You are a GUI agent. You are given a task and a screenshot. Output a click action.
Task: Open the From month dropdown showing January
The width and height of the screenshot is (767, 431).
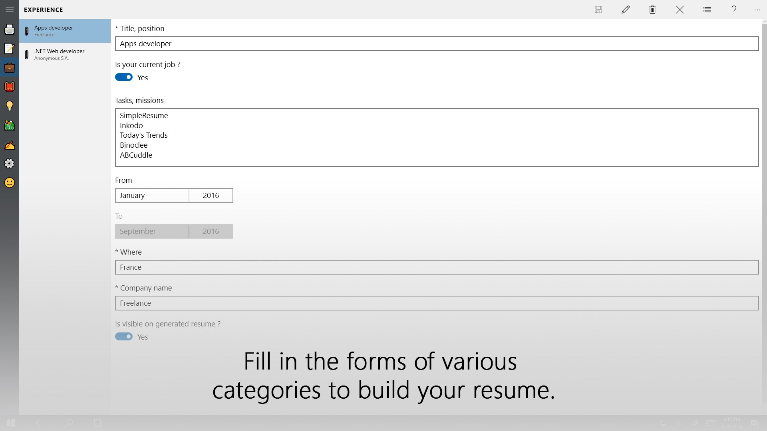(x=152, y=196)
